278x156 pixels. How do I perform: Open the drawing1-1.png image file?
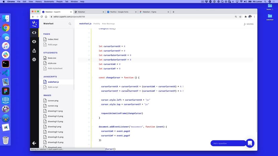tap(55, 111)
